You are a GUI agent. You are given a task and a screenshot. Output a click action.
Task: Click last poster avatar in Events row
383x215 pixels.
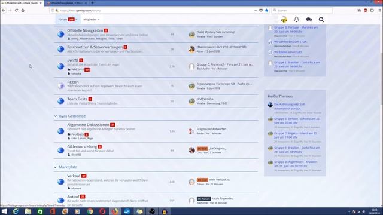[191, 66]
